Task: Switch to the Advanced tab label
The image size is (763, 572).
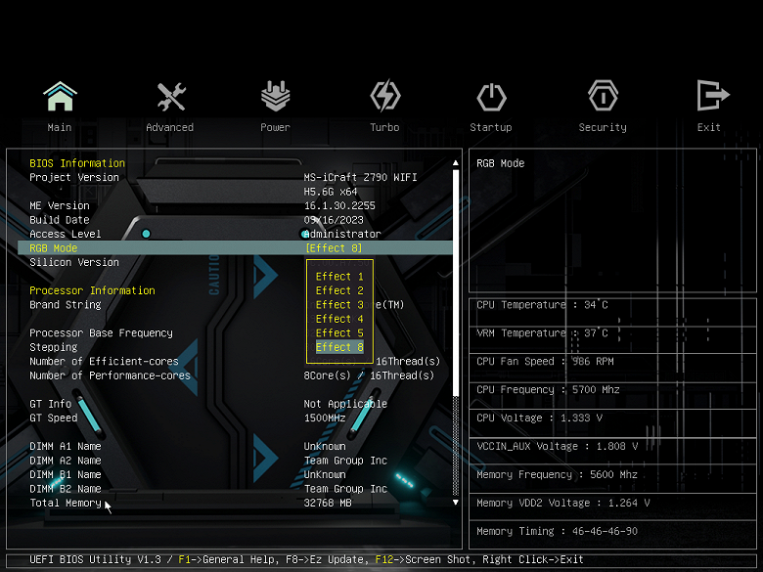Action: coord(170,127)
